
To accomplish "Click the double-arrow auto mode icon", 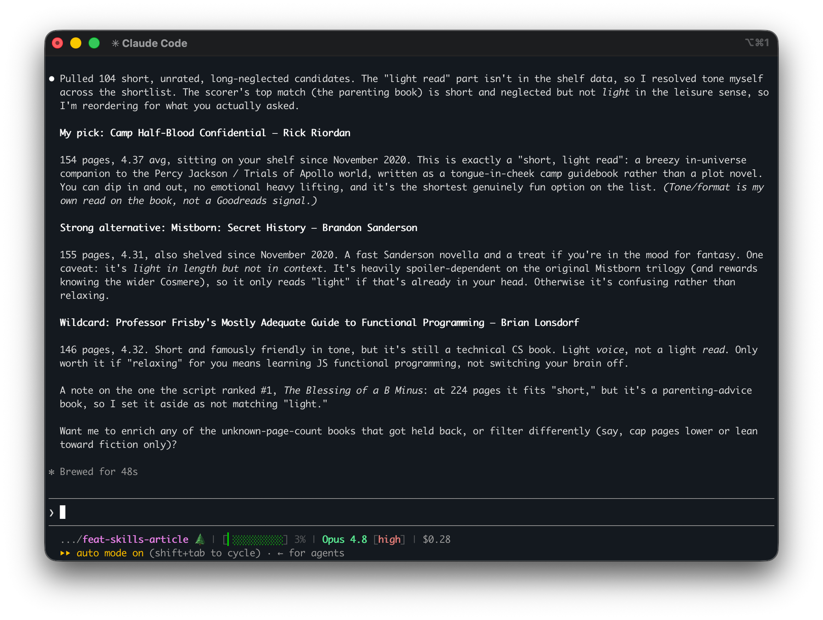I will pyautogui.click(x=65, y=553).
